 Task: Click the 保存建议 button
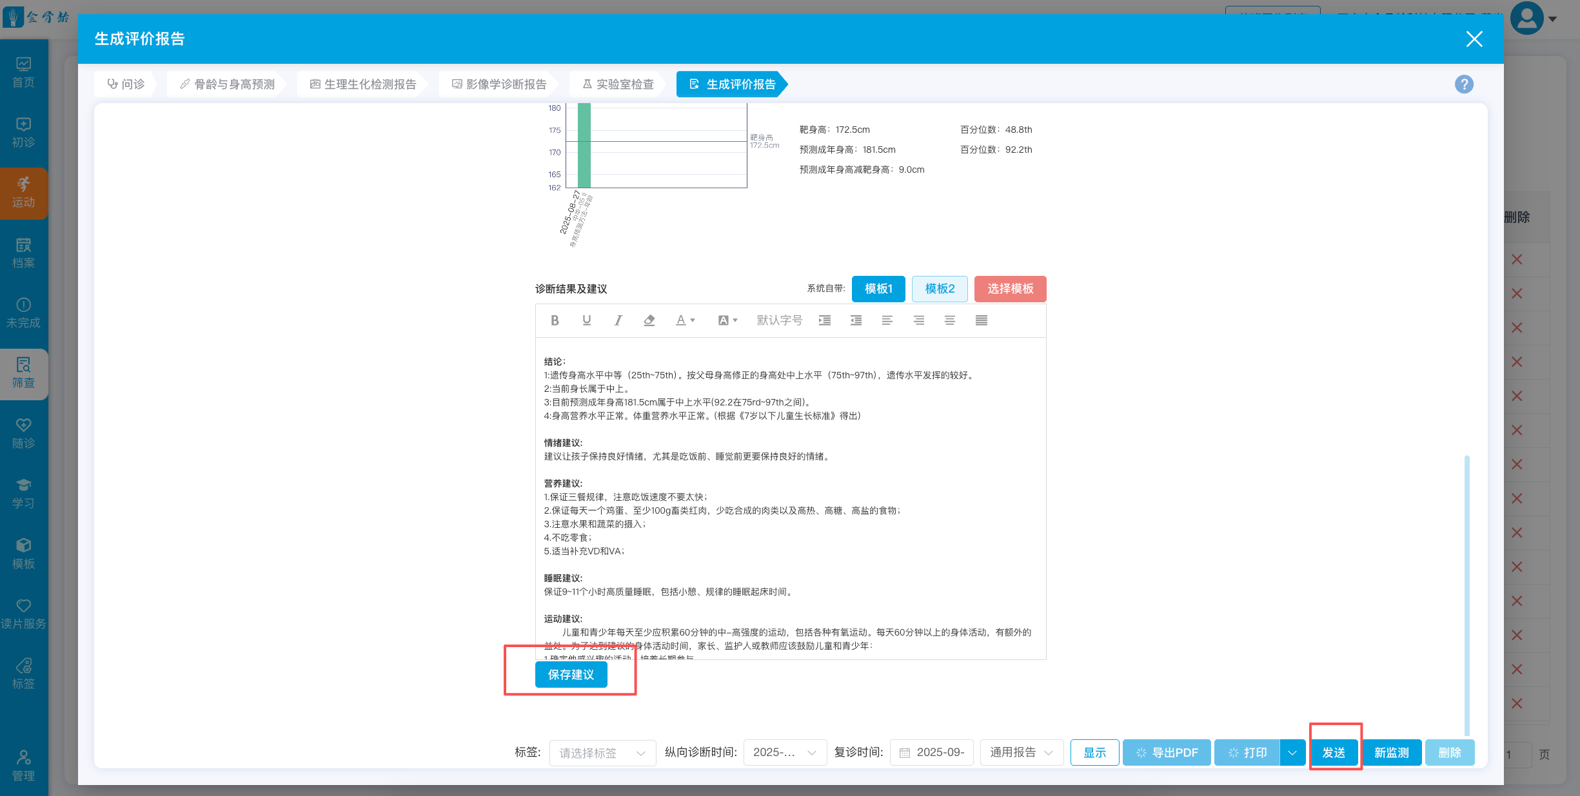[571, 675]
